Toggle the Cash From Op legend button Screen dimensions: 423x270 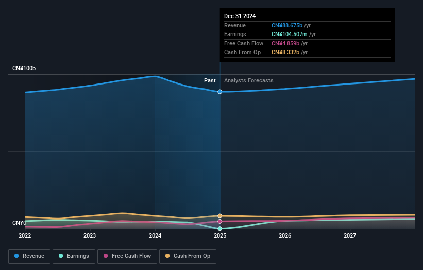pos(188,256)
